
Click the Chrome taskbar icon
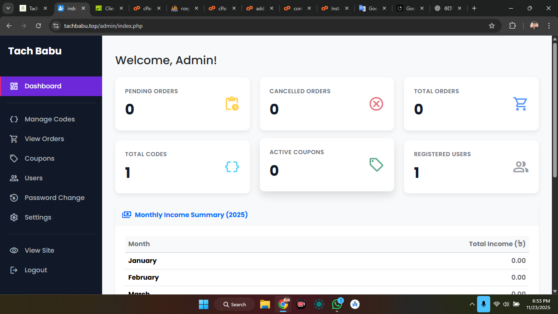pyautogui.click(x=283, y=304)
